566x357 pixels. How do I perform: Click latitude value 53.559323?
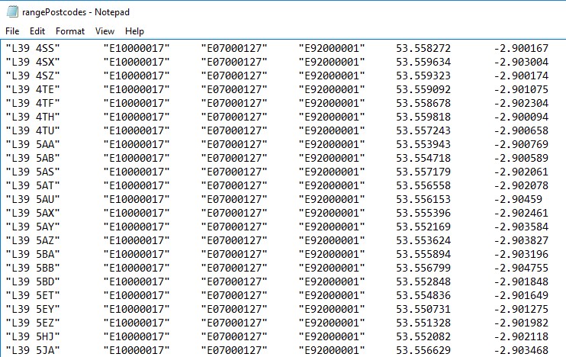point(423,76)
